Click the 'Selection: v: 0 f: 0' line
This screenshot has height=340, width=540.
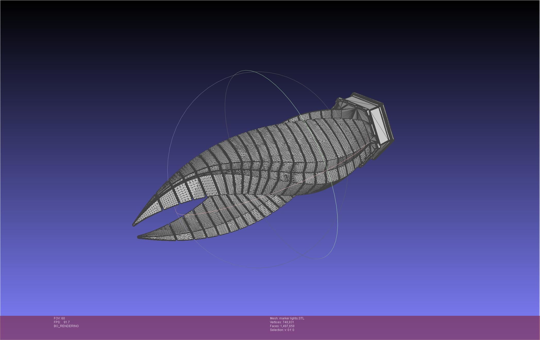click(282, 330)
